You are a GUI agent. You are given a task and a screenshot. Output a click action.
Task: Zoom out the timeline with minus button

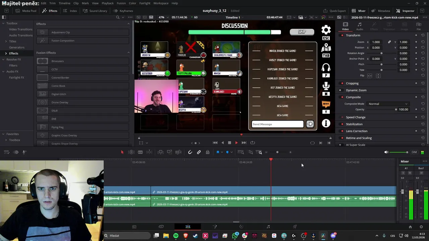click(266, 152)
